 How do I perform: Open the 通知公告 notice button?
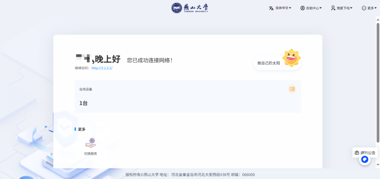(x=365, y=152)
